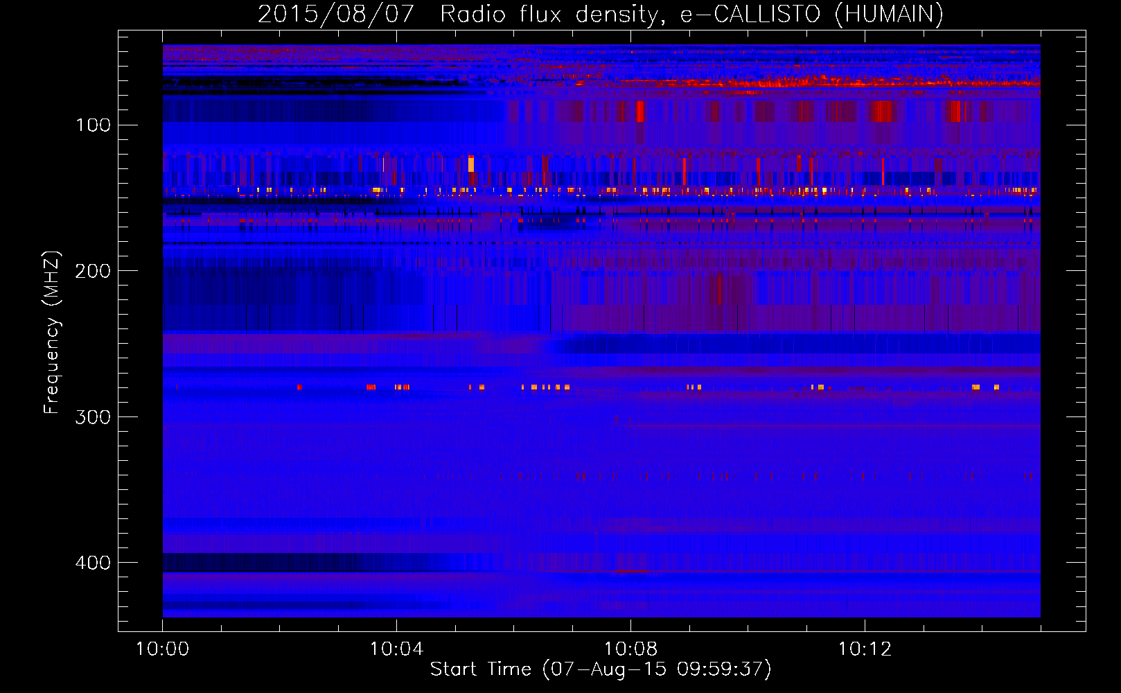Click the 10:04 time tick label
Image resolution: width=1121 pixels, height=693 pixels.
[x=397, y=649]
